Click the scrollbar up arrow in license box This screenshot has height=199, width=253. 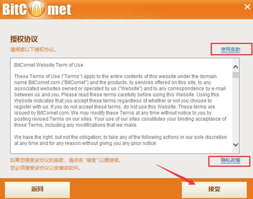tap(236, 67)
